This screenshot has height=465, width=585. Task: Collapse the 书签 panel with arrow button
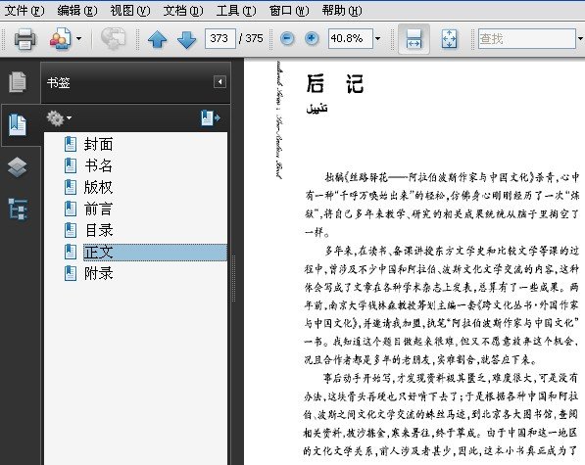[x=219, y=81]
